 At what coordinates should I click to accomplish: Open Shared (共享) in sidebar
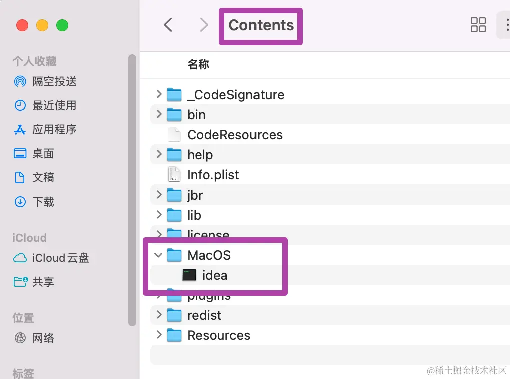34,282
